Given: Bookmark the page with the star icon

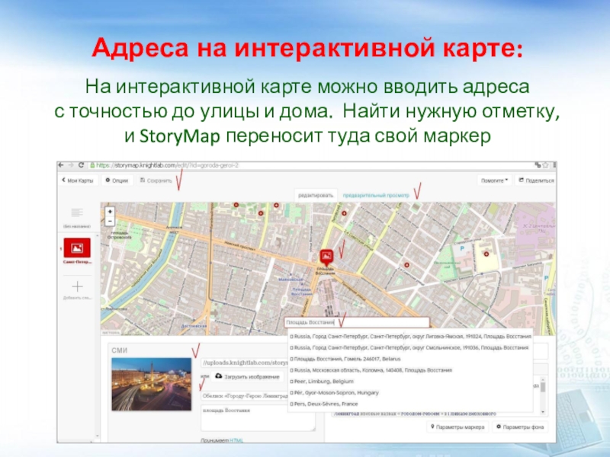Looking at the screenshot, I should [545, 165].
